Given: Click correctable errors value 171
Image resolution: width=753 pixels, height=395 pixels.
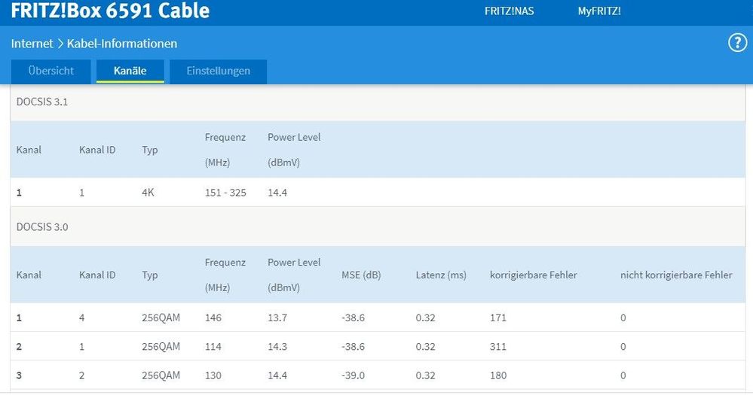Looking at the screenshot, I should (x=498, y=318).
